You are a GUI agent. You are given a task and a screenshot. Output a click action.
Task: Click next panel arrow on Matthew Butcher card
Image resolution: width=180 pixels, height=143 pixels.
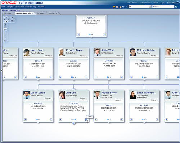[157, 77]
